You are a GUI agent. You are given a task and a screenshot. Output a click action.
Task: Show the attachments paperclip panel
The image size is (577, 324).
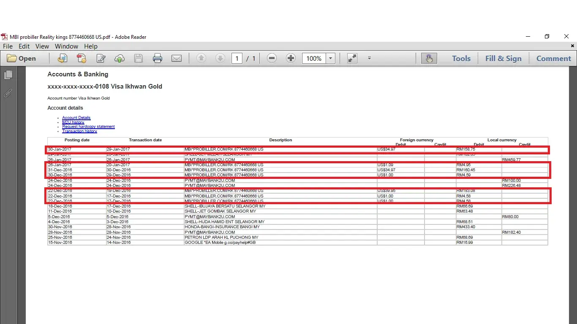pos(8,93)
